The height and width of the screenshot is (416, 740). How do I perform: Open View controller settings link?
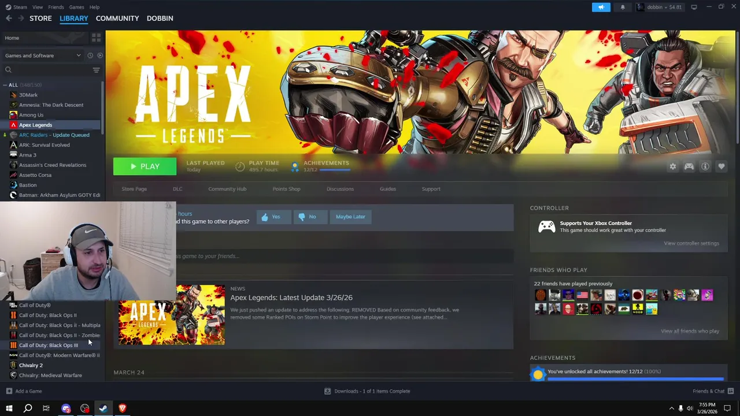coord(691,243)
